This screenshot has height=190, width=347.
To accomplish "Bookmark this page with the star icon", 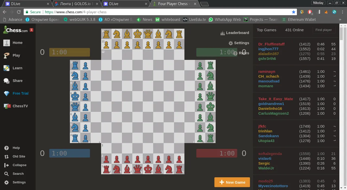I will pos(294,12).
